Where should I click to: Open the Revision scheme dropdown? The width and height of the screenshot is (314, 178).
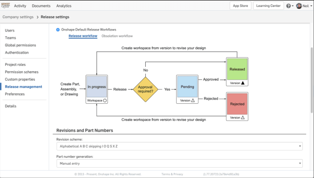pos(180,147)
